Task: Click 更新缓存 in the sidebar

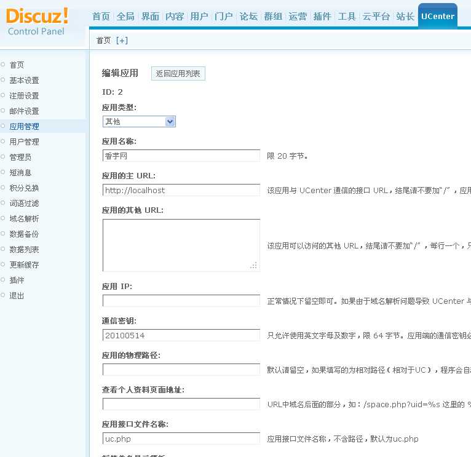Action: (24, 264)
